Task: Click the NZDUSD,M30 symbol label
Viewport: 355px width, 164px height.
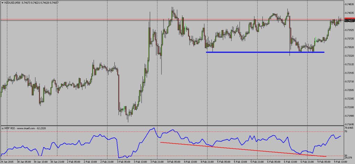Action: 12,2
